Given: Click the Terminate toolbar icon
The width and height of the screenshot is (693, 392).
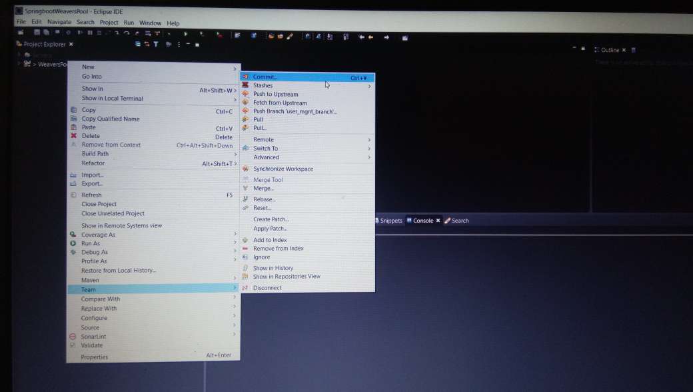Looking at the screenshot, I should pyautogui.click(x=99, y=33).
